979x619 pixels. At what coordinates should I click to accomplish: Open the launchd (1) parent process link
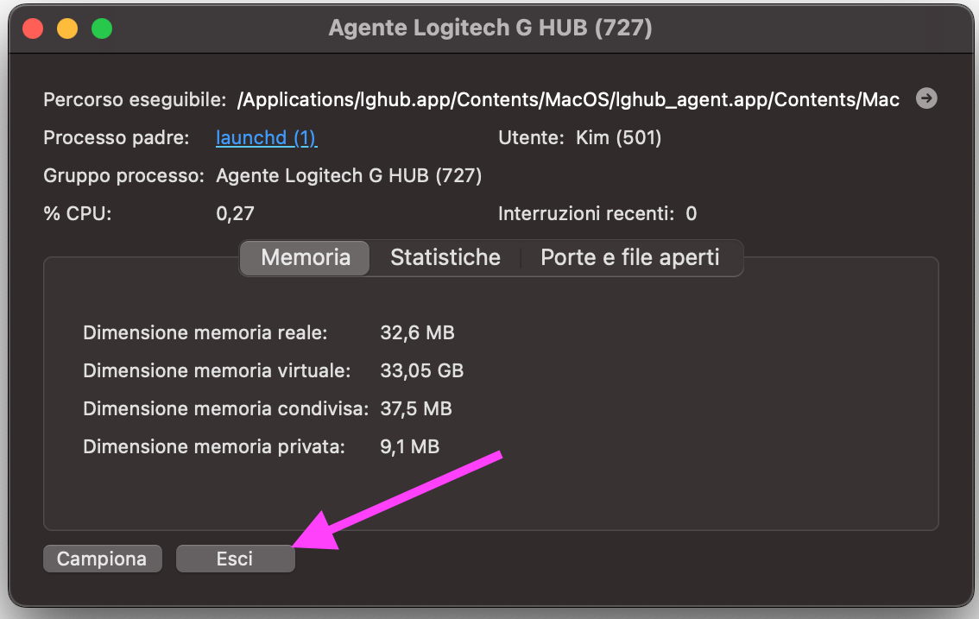(x=266, y=138)
